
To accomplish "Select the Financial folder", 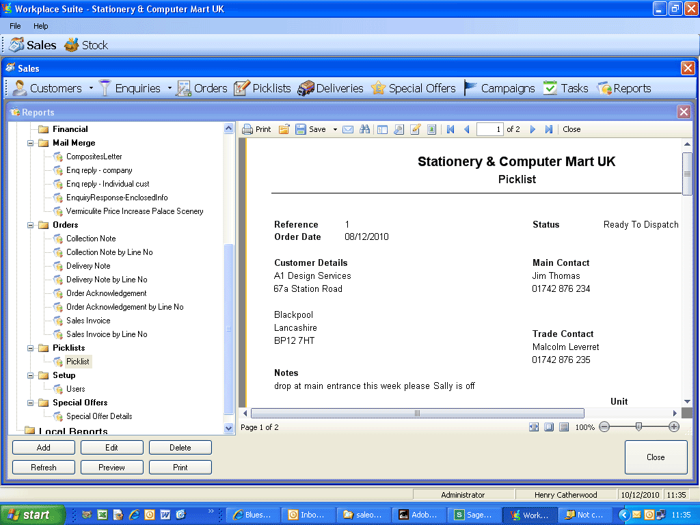I will click(x=70, y=129).
